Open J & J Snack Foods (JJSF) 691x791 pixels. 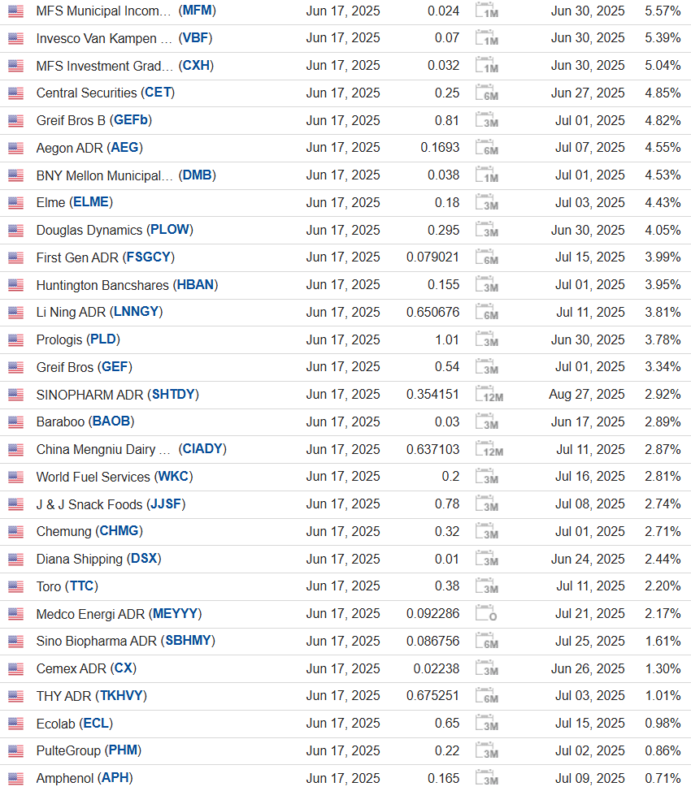(111, 504)
